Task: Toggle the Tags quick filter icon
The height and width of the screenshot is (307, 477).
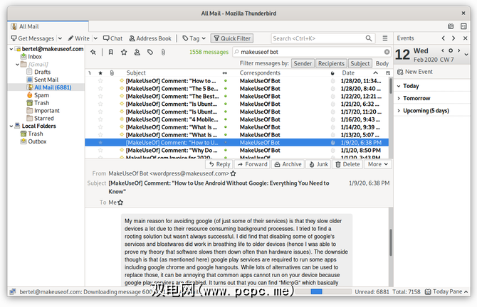Action: click(150, 52)
